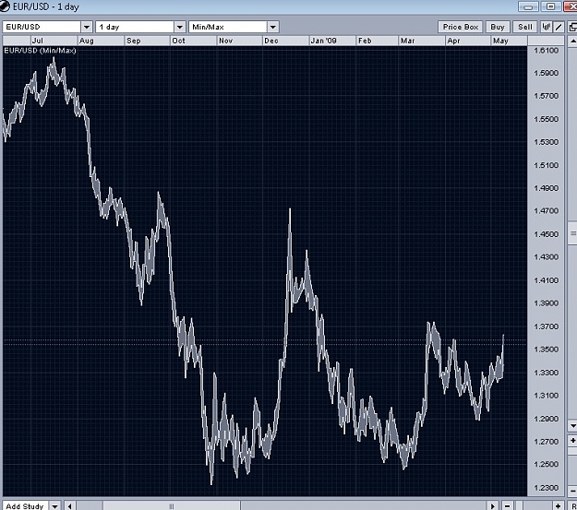Click the 1.2700 price axis label

(547, 442)
